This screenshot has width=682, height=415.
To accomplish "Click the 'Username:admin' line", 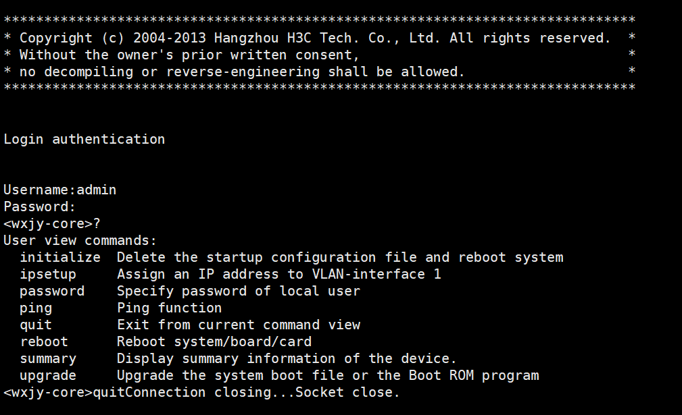I will point(59,190).
